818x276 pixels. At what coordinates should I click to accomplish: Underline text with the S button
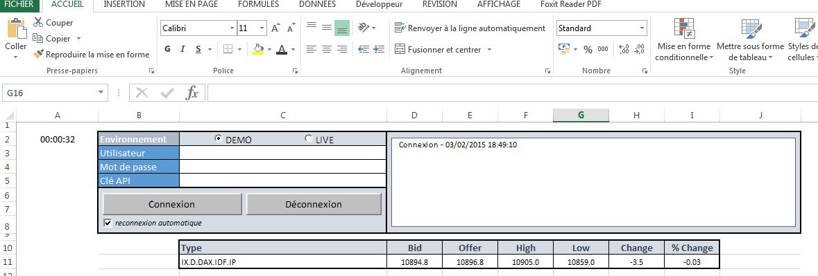(x=198, y=49)
